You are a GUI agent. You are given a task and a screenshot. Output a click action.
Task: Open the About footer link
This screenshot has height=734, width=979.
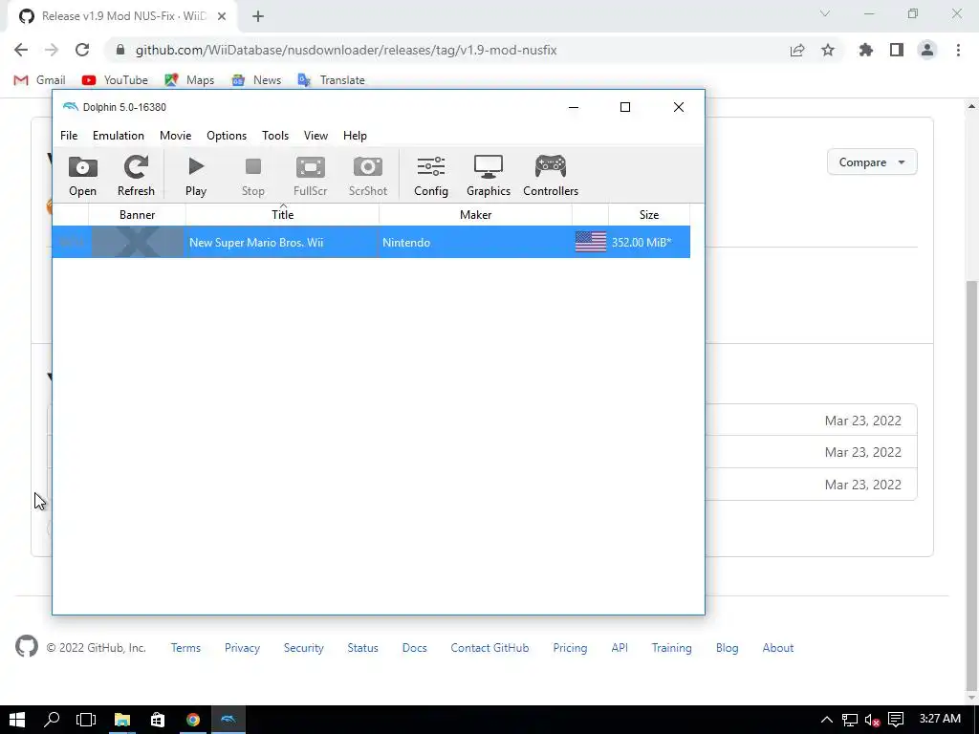[778, 648]
